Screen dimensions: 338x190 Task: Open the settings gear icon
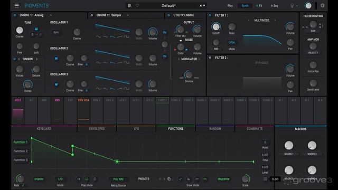tap(323, 6)
